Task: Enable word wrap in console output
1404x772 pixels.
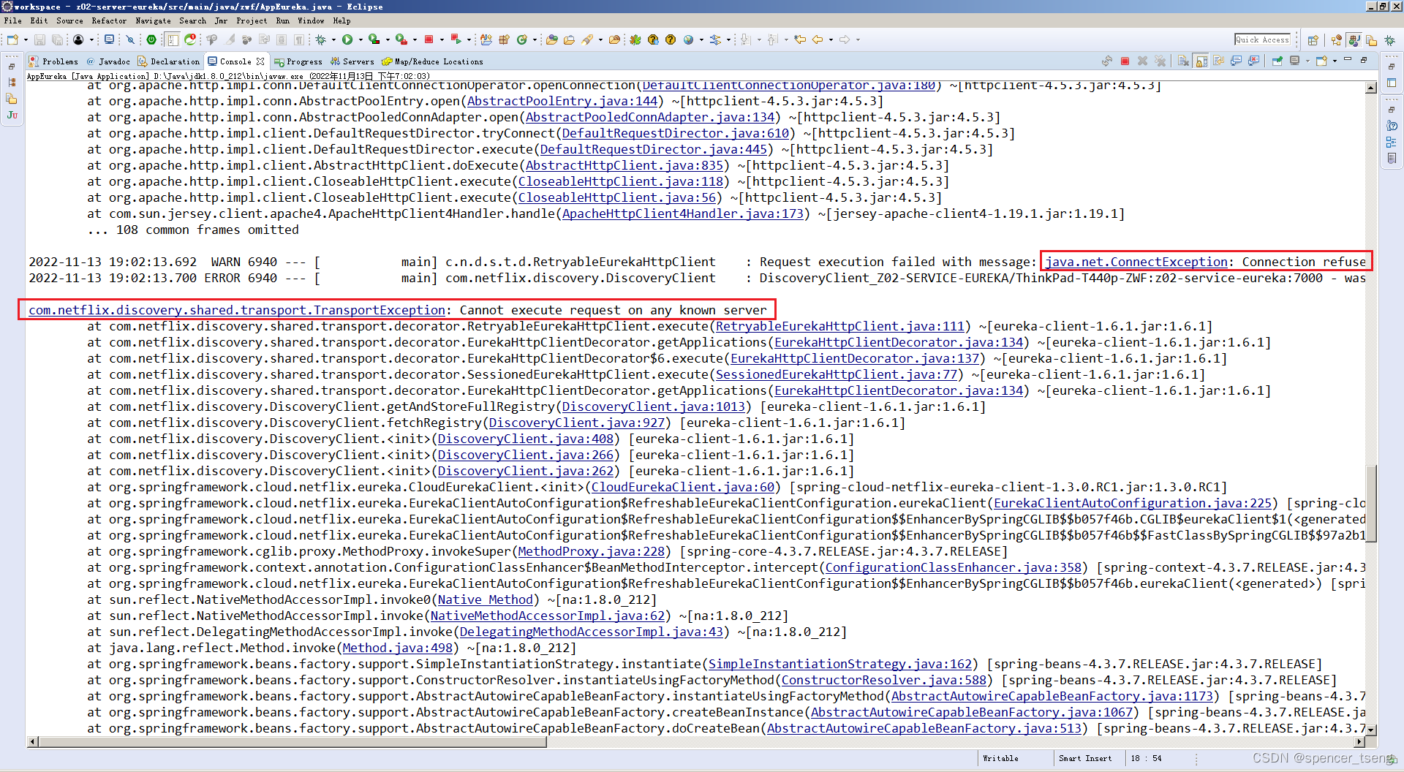Action: (1218, 61)
